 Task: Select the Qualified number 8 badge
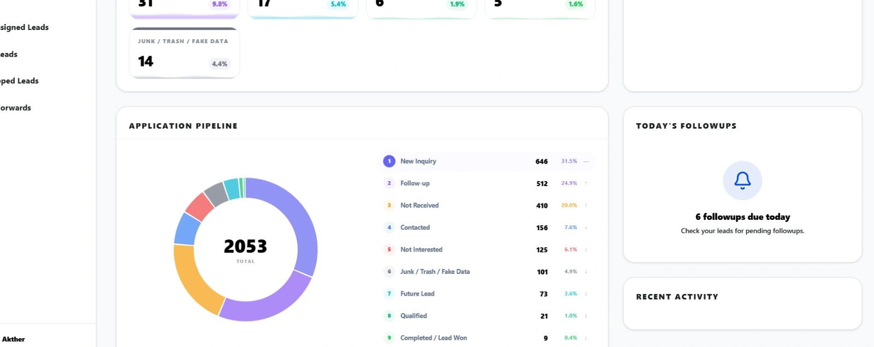[389, 316]
